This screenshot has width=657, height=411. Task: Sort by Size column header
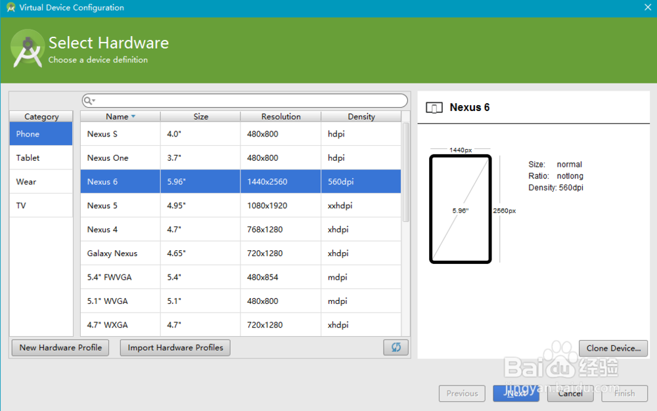(200, 116)
